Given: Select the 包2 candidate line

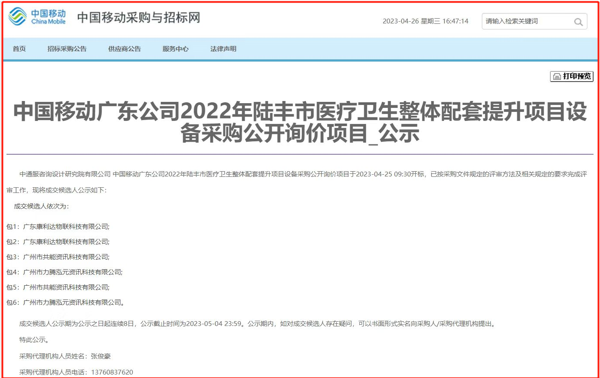Looking at the screenshot, I should click(58, 241).
